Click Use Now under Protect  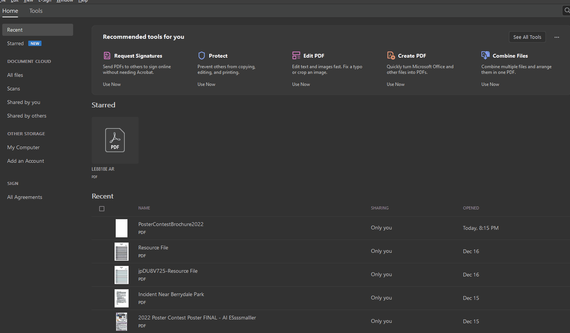click(x=206, y=84)
